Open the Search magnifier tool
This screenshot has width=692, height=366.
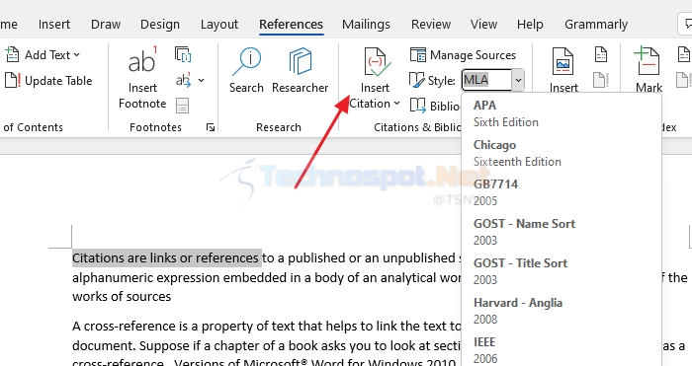click(246, 62)
